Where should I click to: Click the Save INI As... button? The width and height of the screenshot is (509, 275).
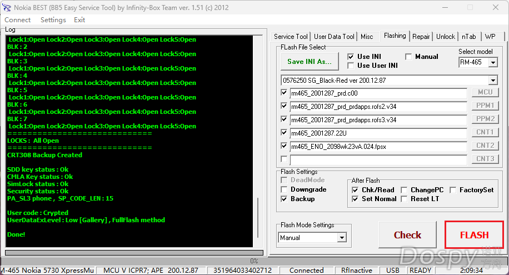[x=310, y=61]
